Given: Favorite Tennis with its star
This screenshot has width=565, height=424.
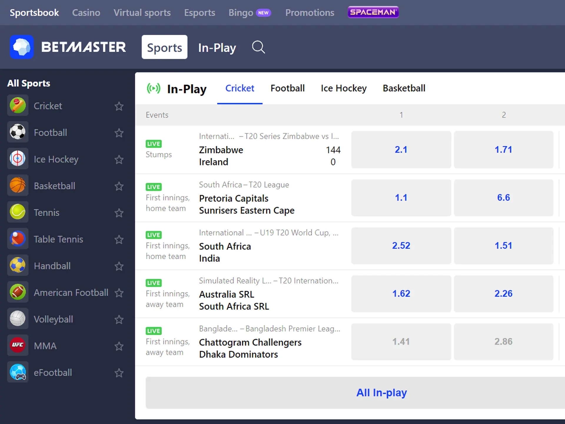Looking at the screenshot, I should tap(119, 213).
